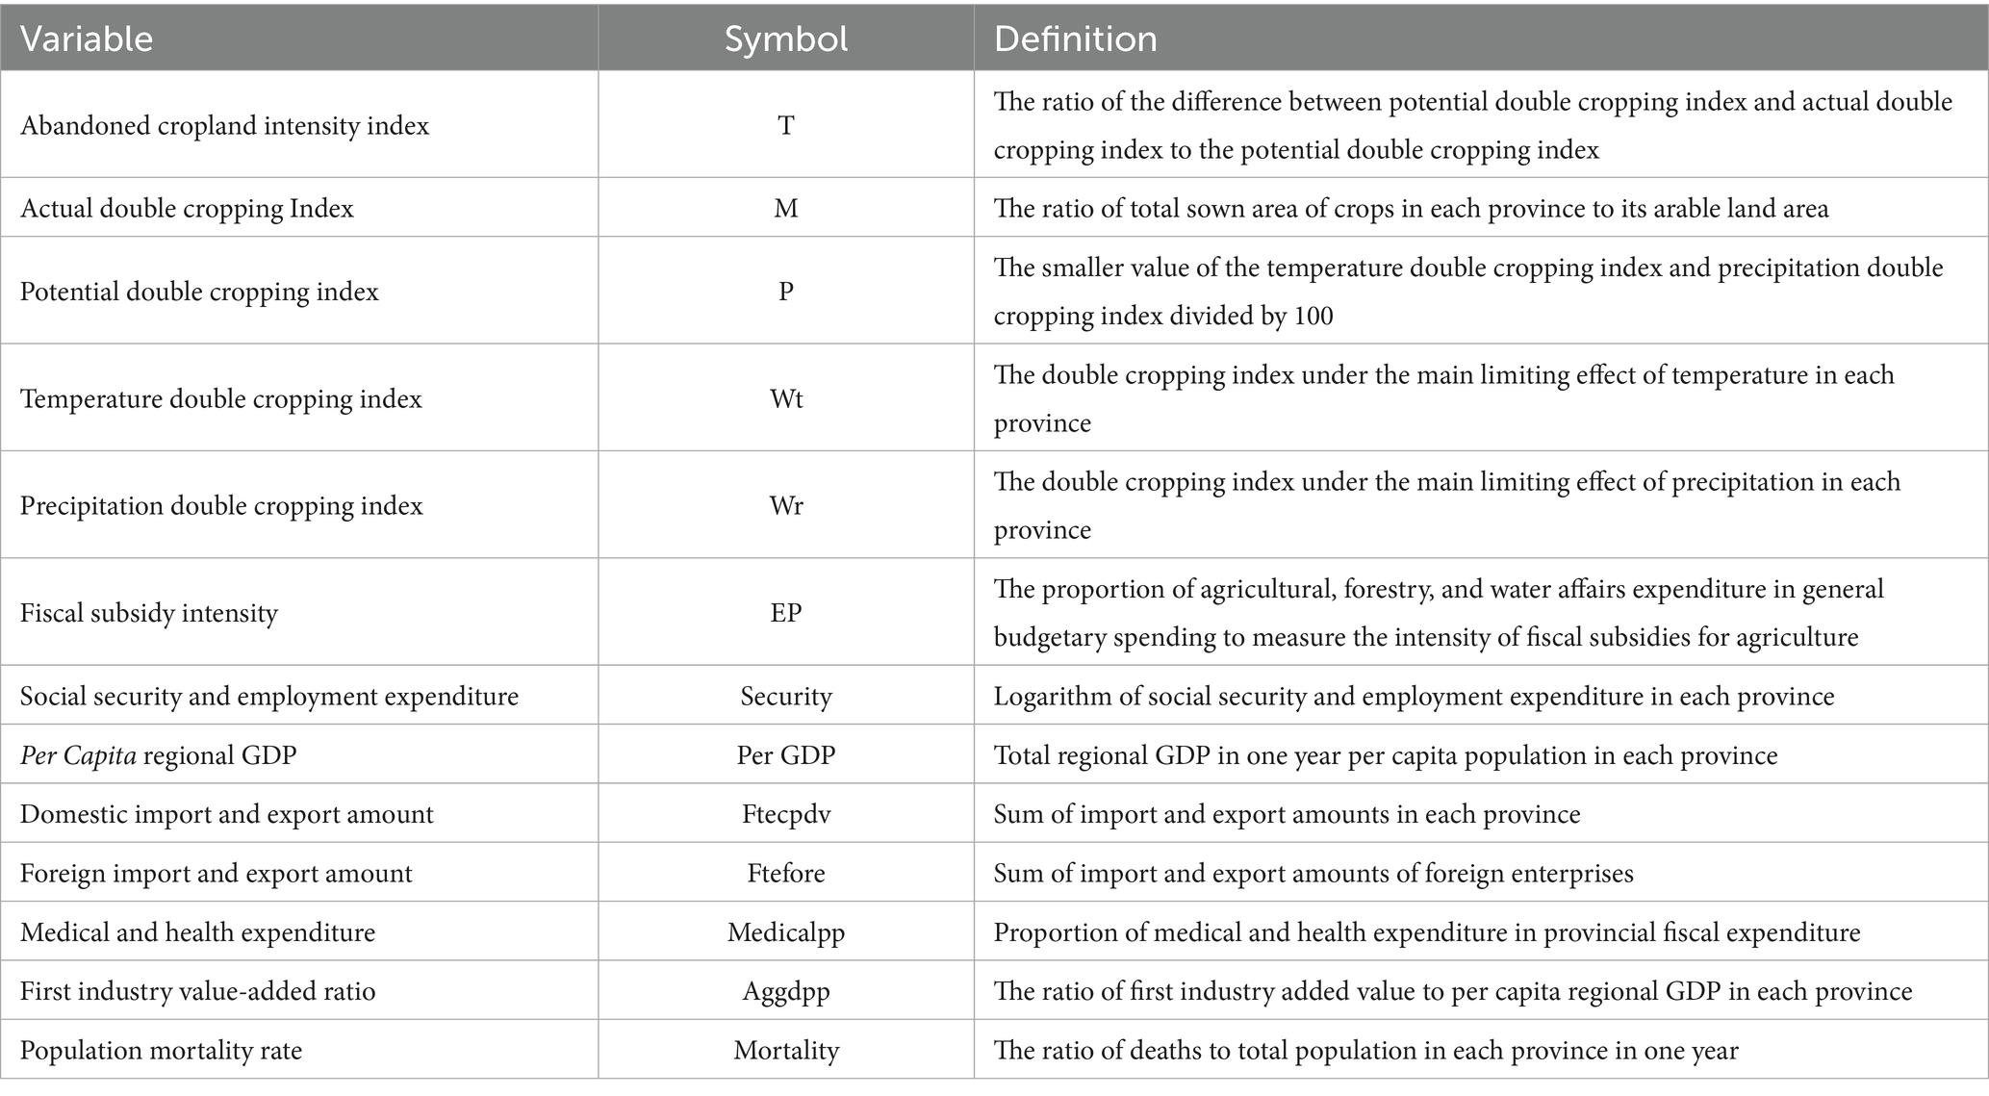Click the Variable column header
This screenshot has width=1989, height=1096.
point(87,38)
